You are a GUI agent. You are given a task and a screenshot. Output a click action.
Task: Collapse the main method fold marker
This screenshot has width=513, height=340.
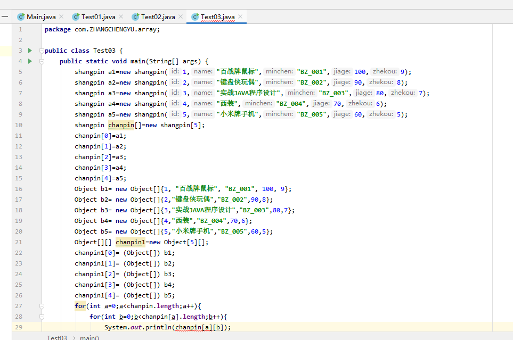42,61
